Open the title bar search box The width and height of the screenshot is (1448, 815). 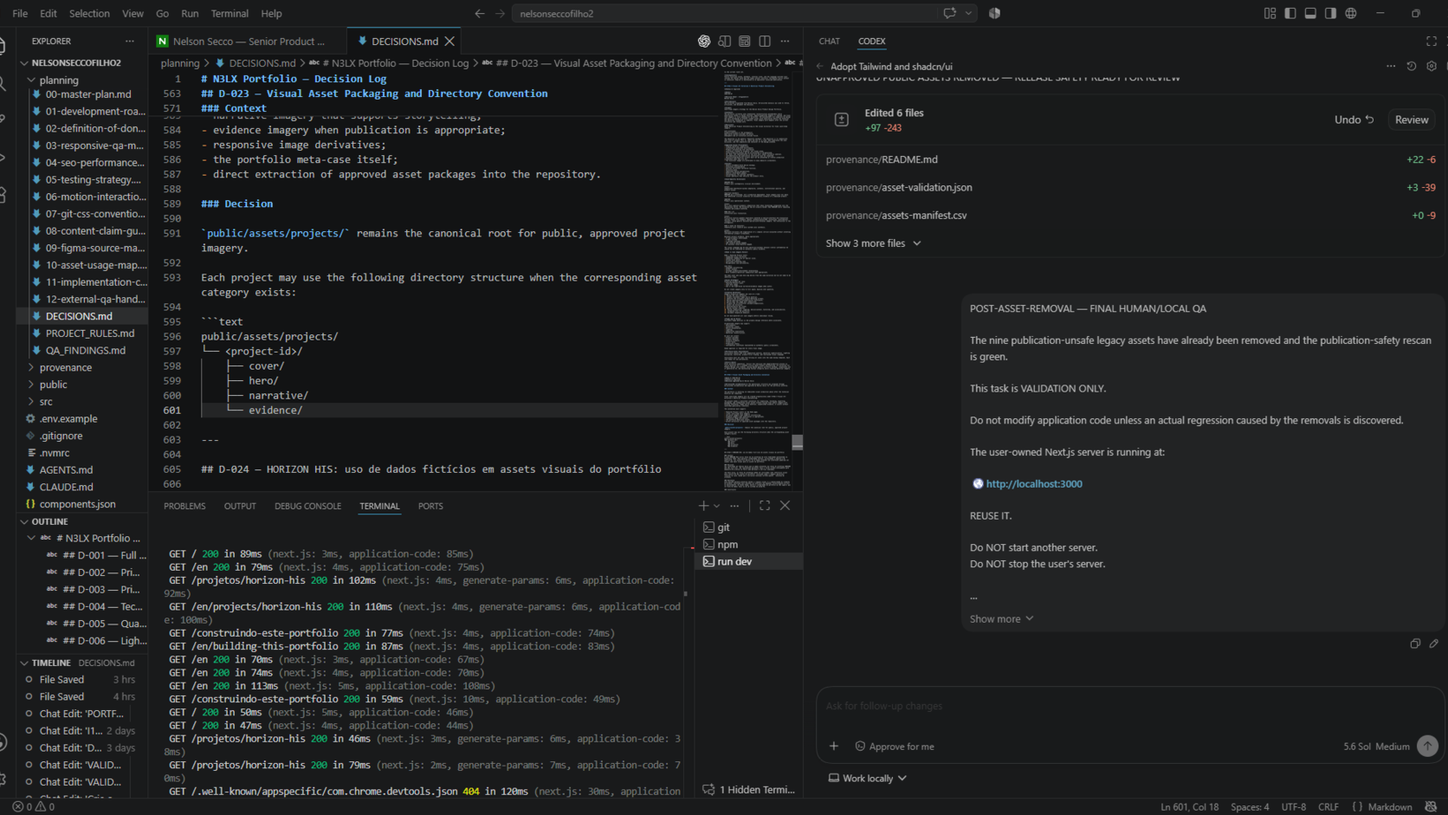(x=726, y=13)
